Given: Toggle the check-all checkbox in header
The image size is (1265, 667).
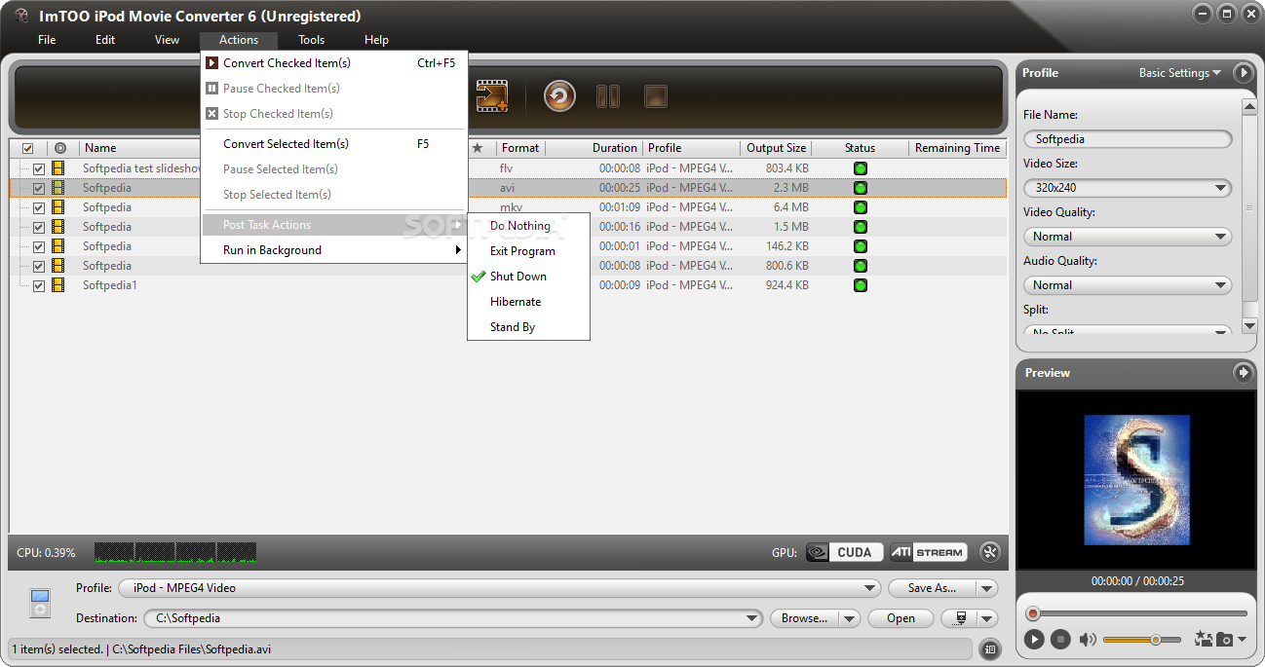Looking at the screenshot, I should point(27,148).
